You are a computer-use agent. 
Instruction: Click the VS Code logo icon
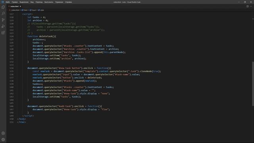click(x=2, y=2)
